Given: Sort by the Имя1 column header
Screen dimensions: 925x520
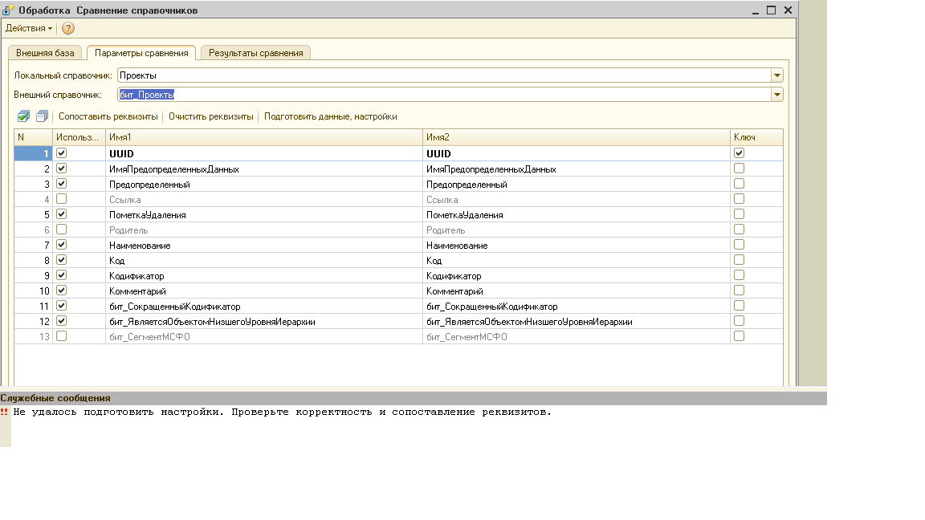Looking at the screenshot, I should 264,137.
